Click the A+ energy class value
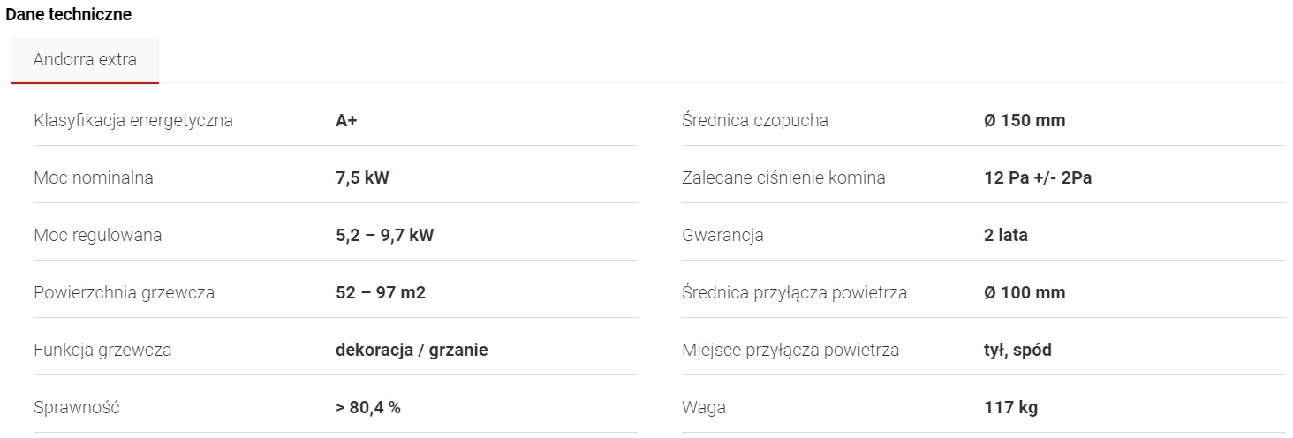Viewport: 1293px width, 438px height. (346, 120)
